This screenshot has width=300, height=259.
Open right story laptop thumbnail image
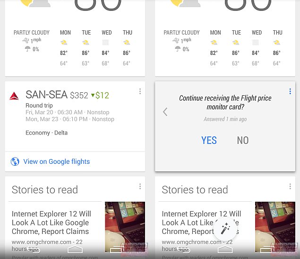(275, 227)
